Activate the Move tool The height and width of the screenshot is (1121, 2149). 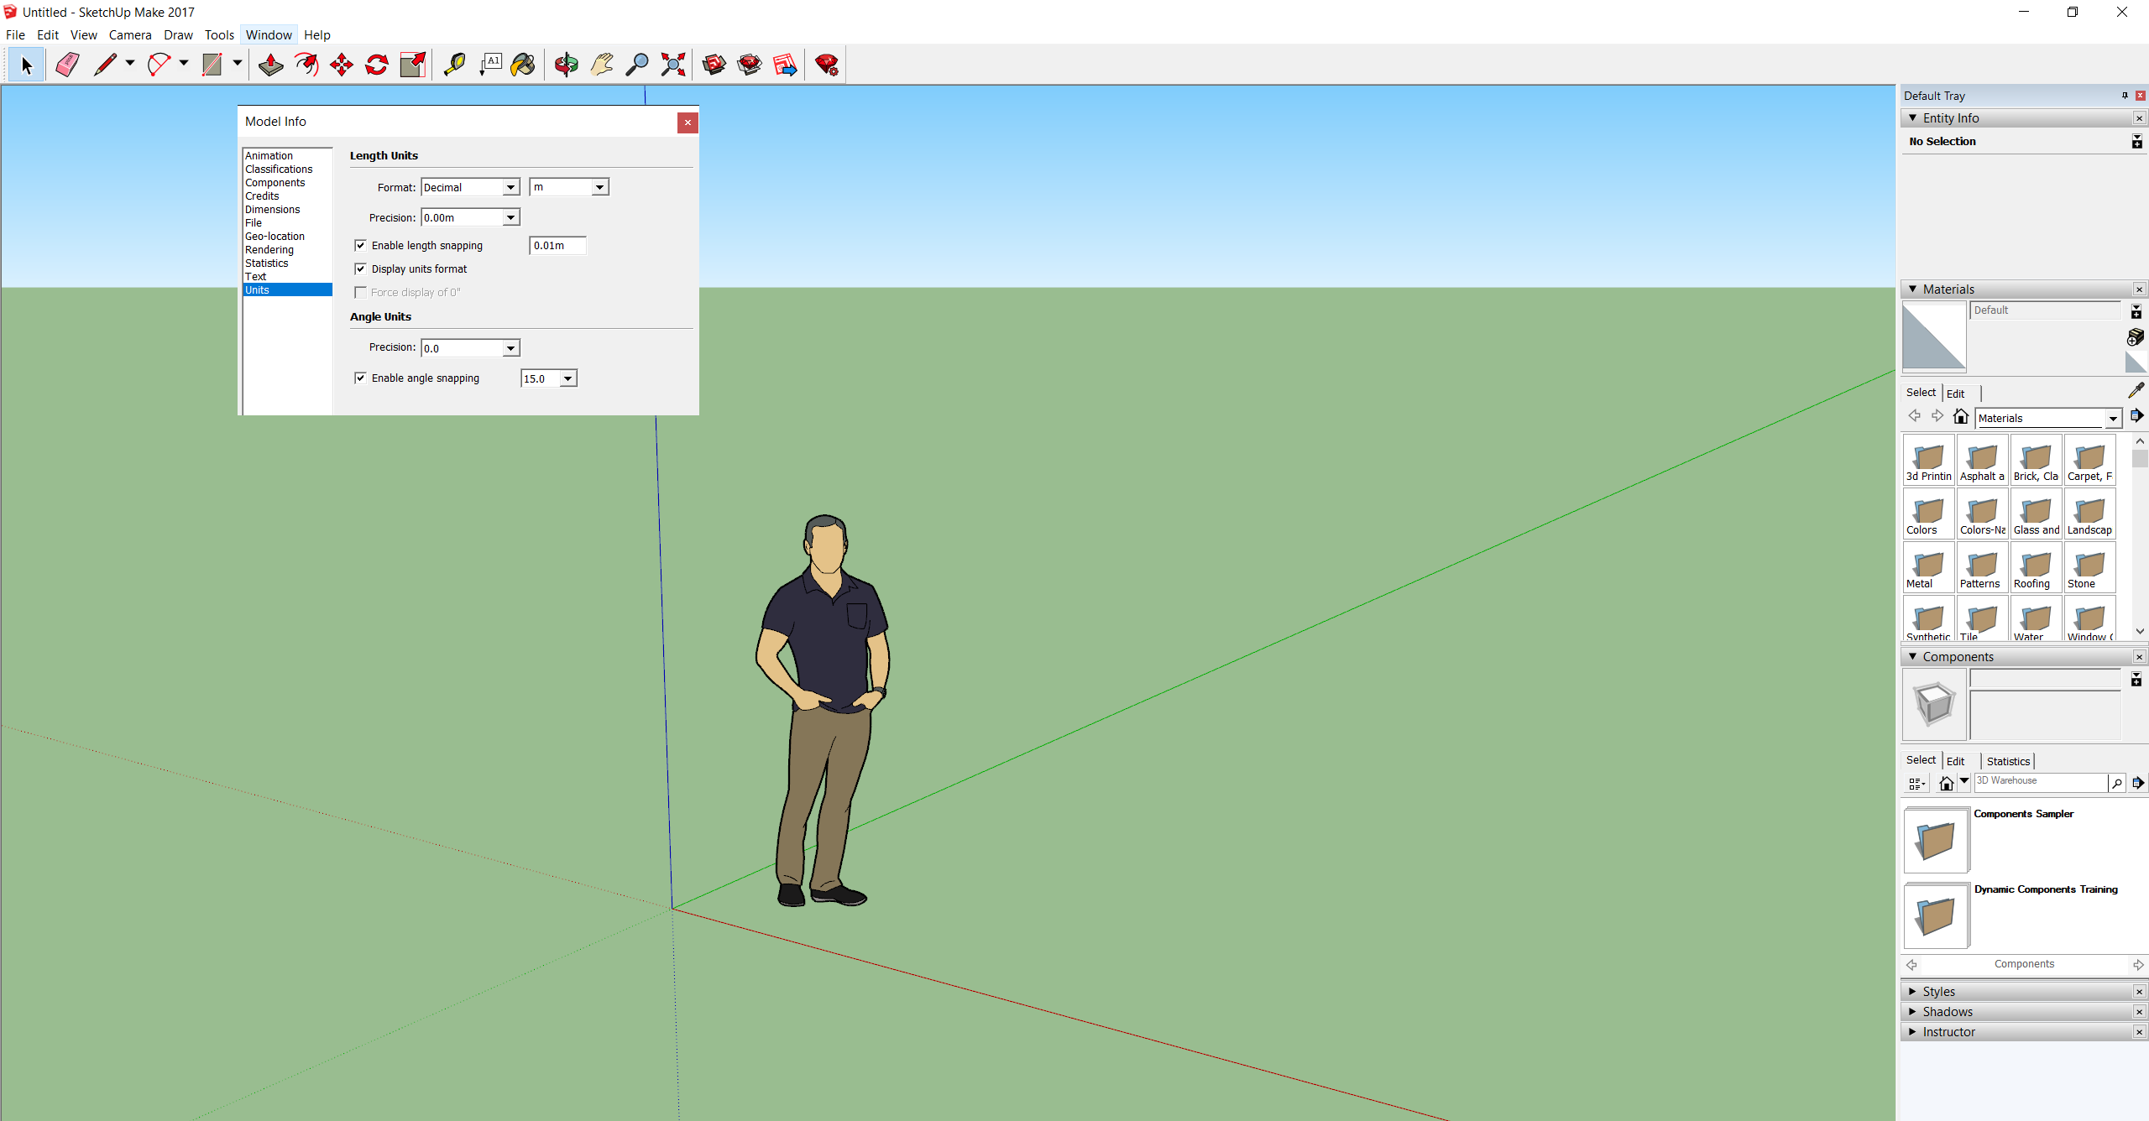[342, 65]
